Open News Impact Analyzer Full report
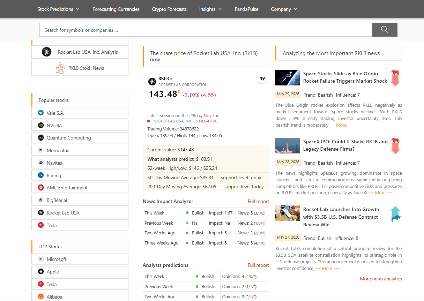Image resolution: width=424 pixels, height=301 pixels. [258, 201]
